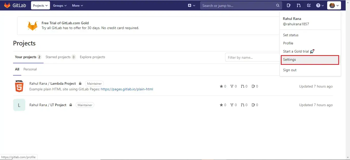Click the GitLab fox logo

(7, 5)
